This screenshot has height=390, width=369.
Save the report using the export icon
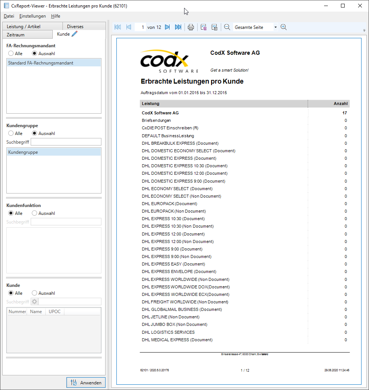[x=204, y=27]
